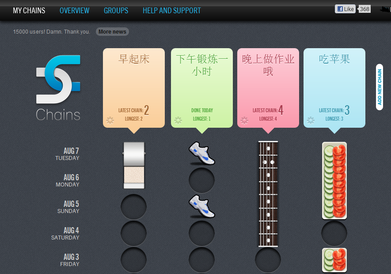Screen dimensions: 391x274
Task: Mark 早起床 done for Aug 3
Action: point(134,259)
